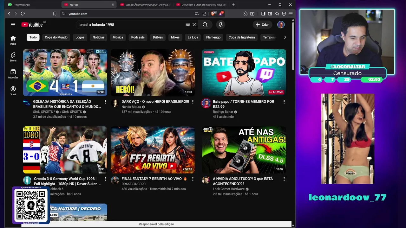Viewport: 406px width, 228px height.
Task: Click the youtube.com address bar
Action: [127, 14]
